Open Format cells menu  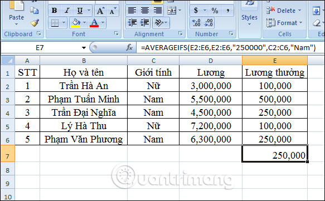tap(284, 23)
